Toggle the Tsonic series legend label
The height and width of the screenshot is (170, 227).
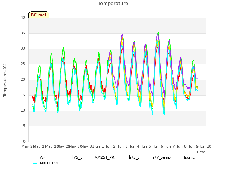(x=189, y=157)
